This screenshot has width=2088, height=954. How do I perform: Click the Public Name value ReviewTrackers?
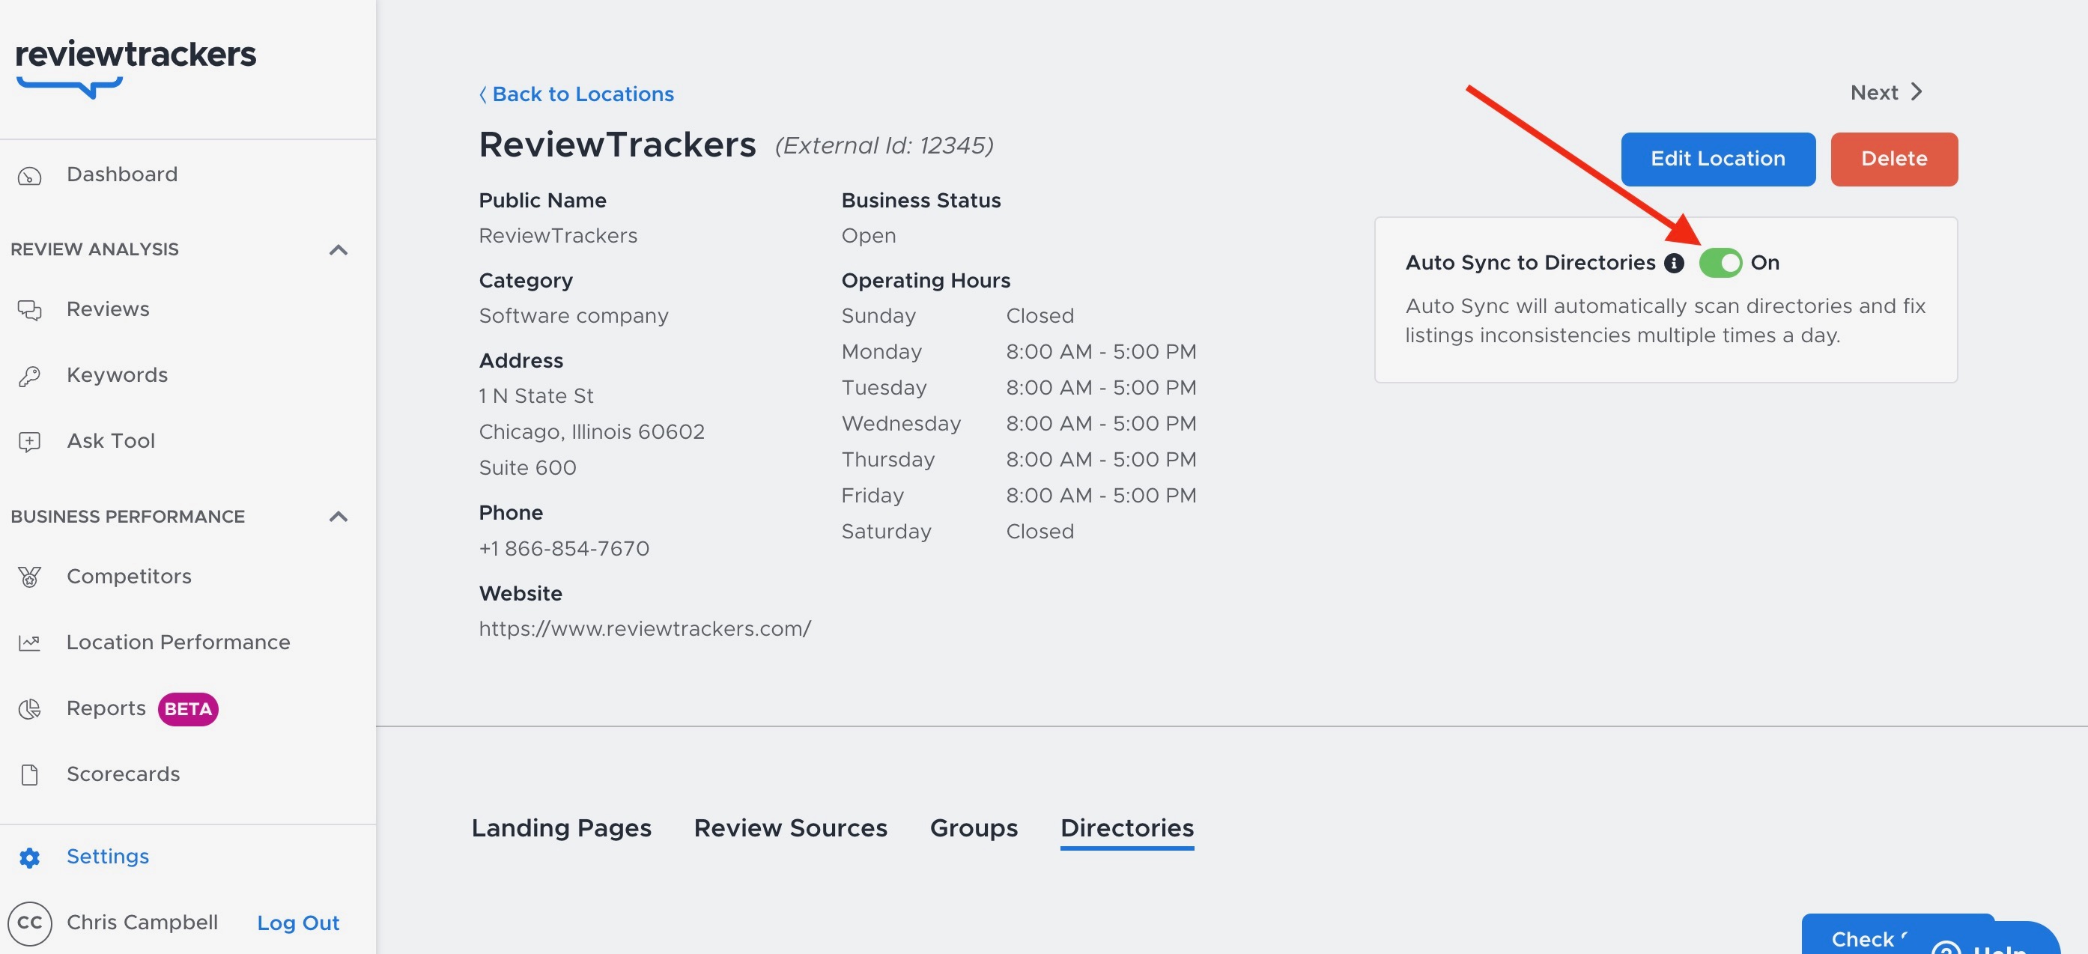[558, 236]
